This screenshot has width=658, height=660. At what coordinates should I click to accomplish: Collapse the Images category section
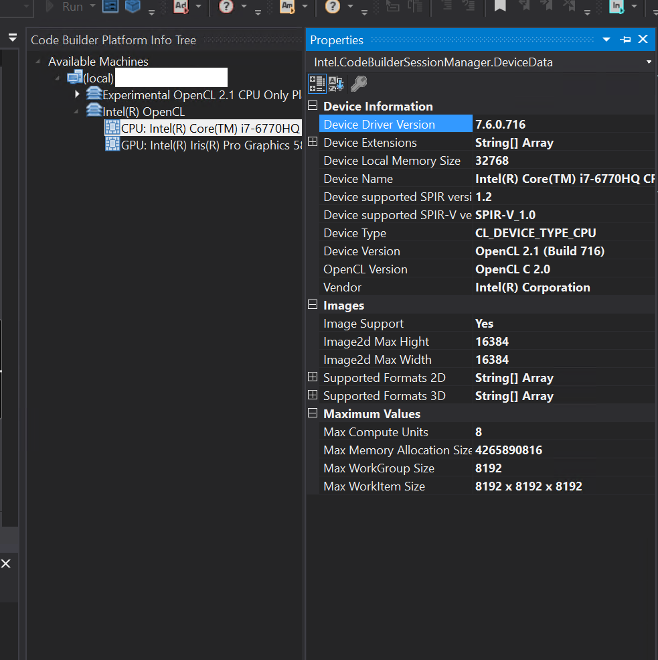313,305
